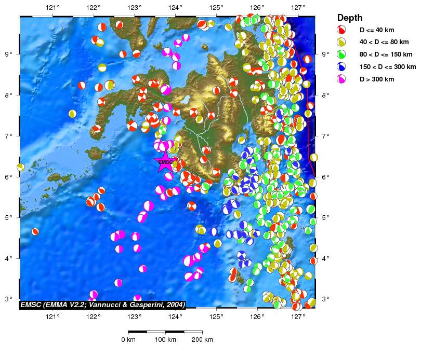Click the EMSC EMMA V2.2 citation text
The height and width of the screenshot is (347, 421).
(x=102, y=305)
